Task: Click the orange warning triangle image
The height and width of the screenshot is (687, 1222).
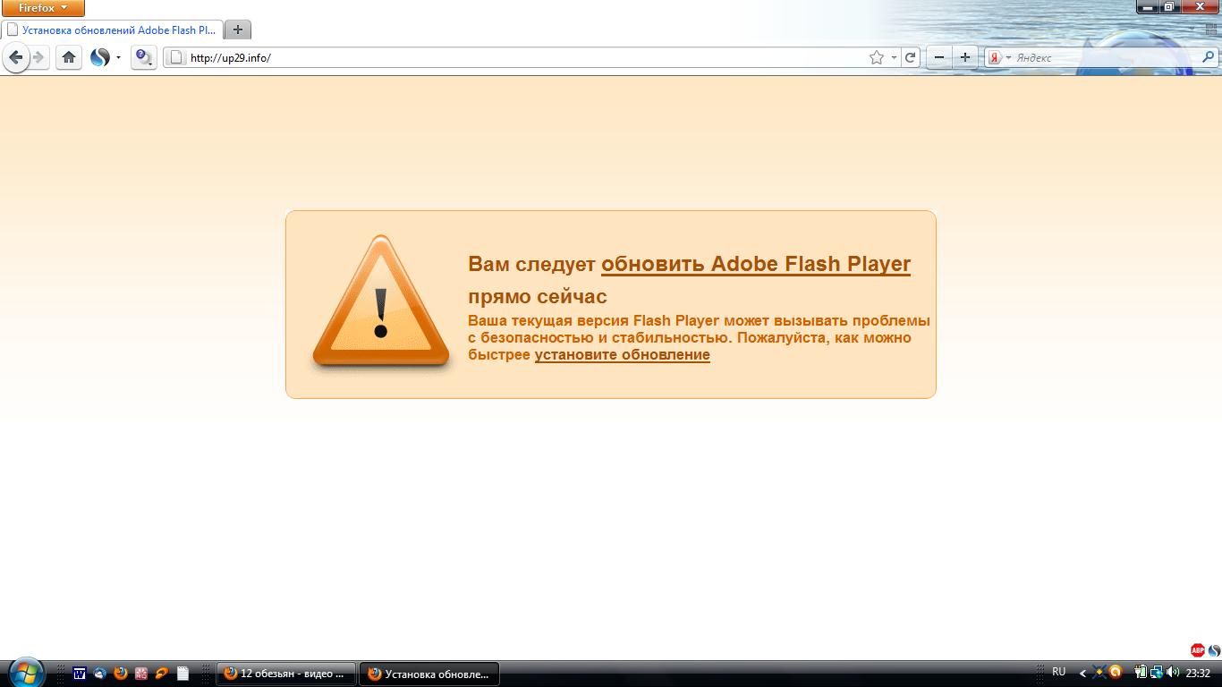Action: pyautogui.click(x=380, y=302)
